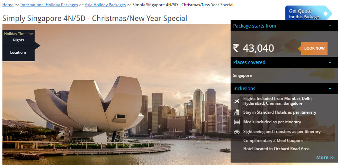The height and width of the screenshot is (165, 340).
Task: Click the Singapore skyline banner image
Action: 116,94
